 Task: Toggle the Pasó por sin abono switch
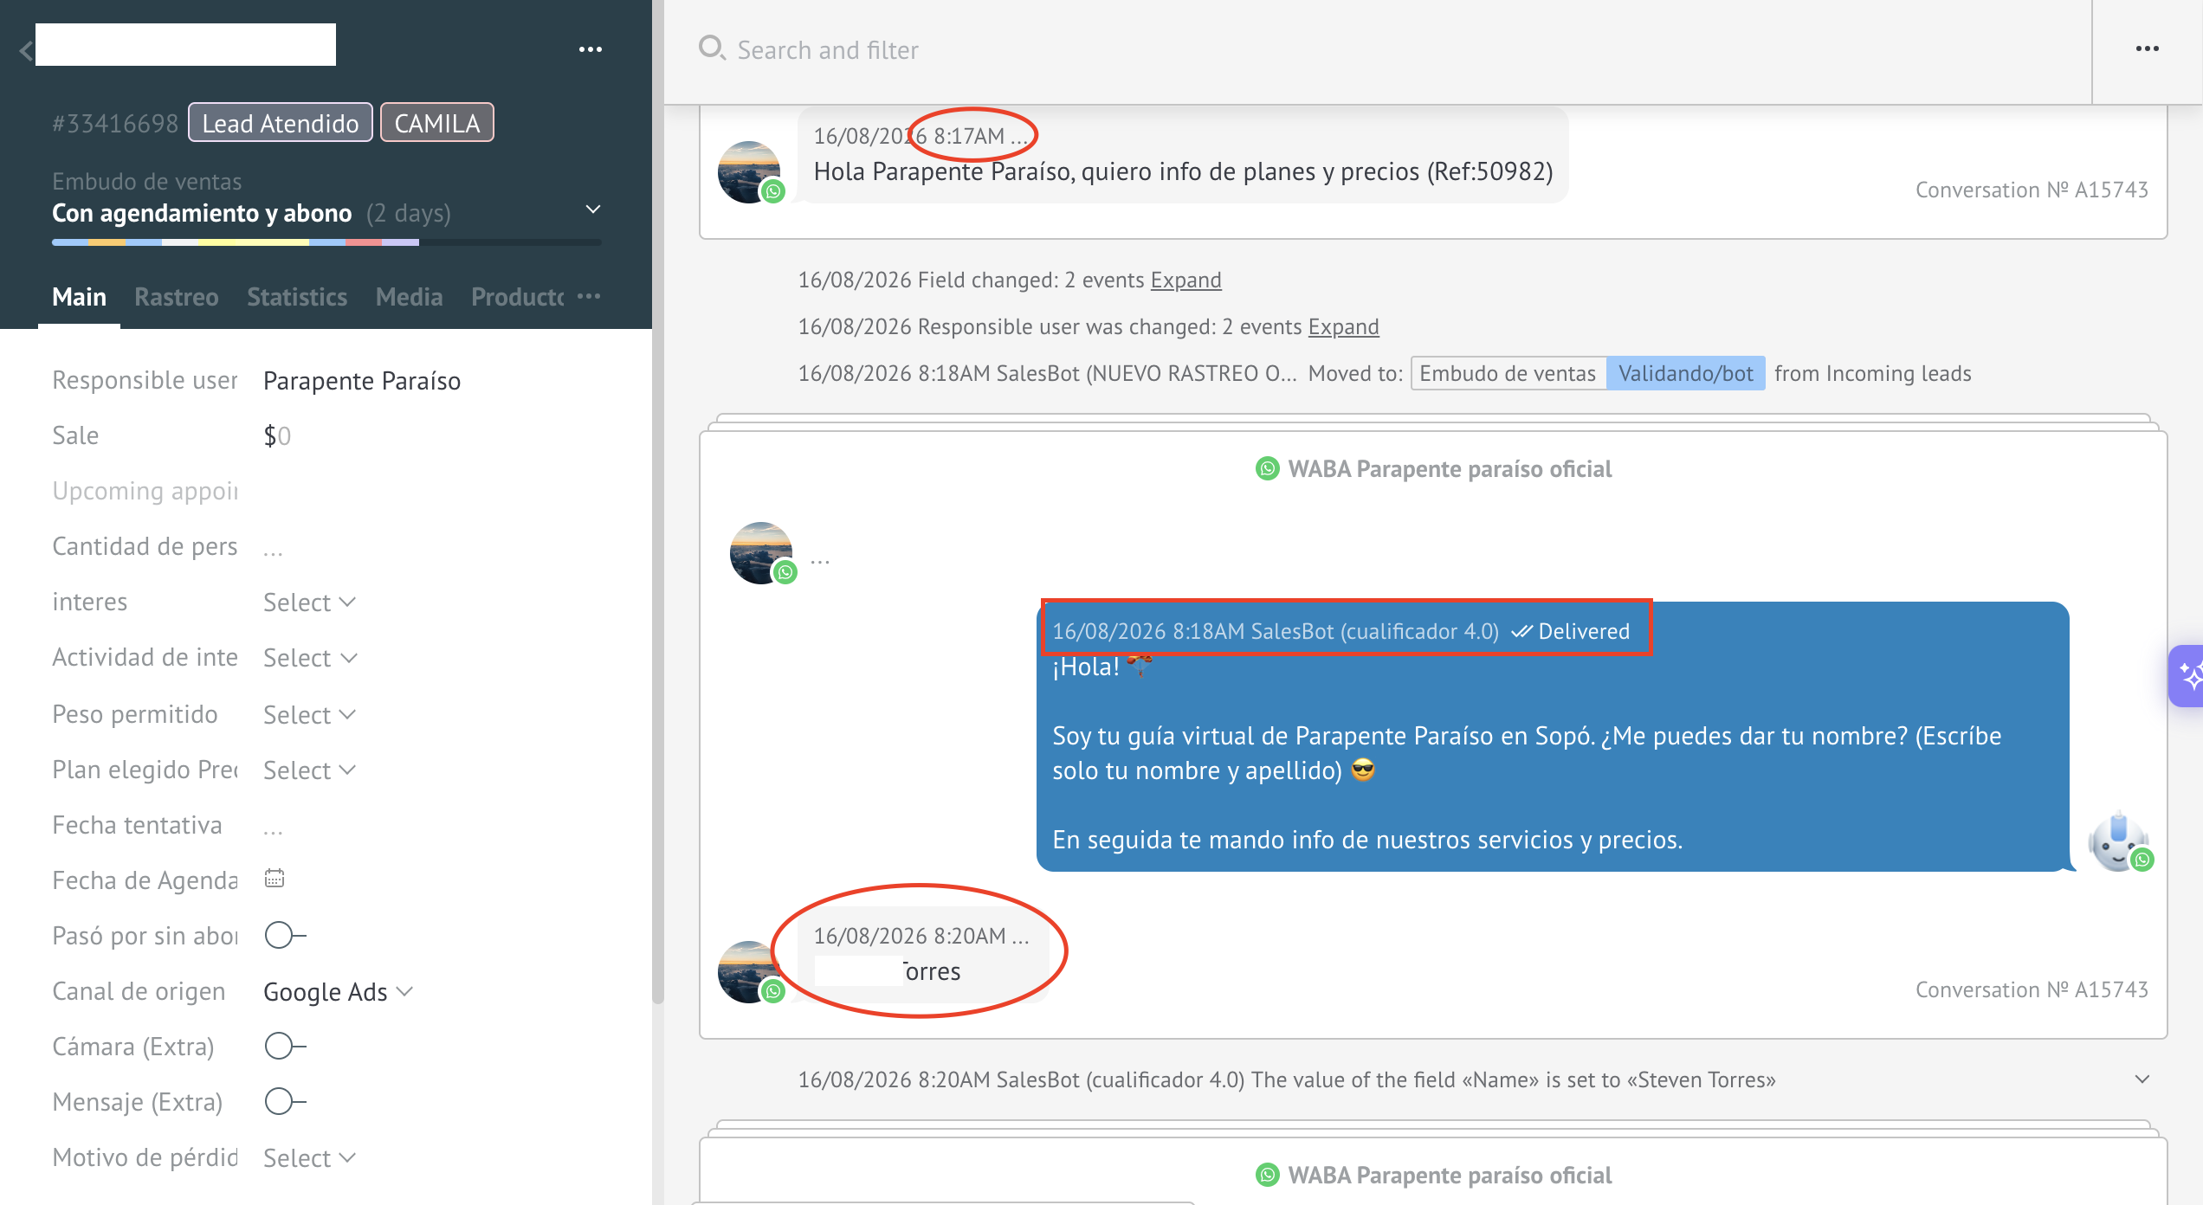coord(285,935)
